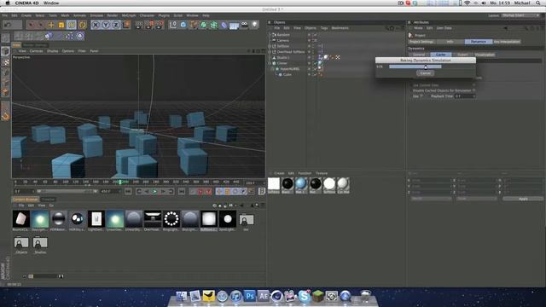546x307 pixels.
Task: Collapse the HyperNURBS hierarchy
Action: pyautogui.click(x=273, y=69)
